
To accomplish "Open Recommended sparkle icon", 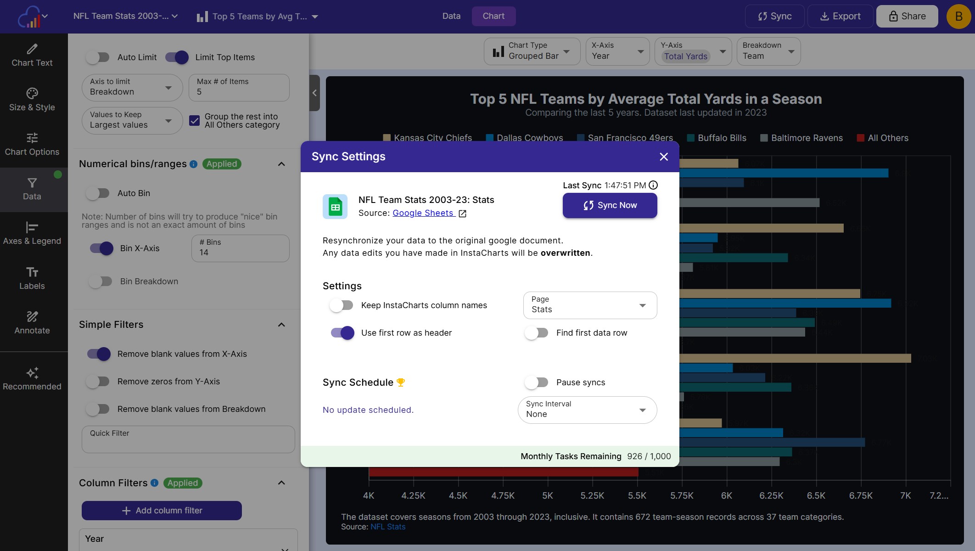I will (32, 372).
